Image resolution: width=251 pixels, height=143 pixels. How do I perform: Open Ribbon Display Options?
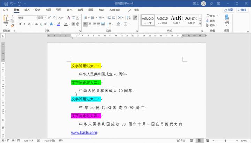tap(219, 3)
